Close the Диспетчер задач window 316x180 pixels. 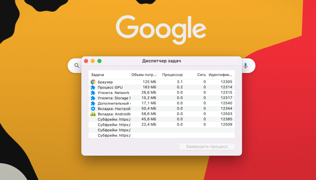tap(86, 61)
